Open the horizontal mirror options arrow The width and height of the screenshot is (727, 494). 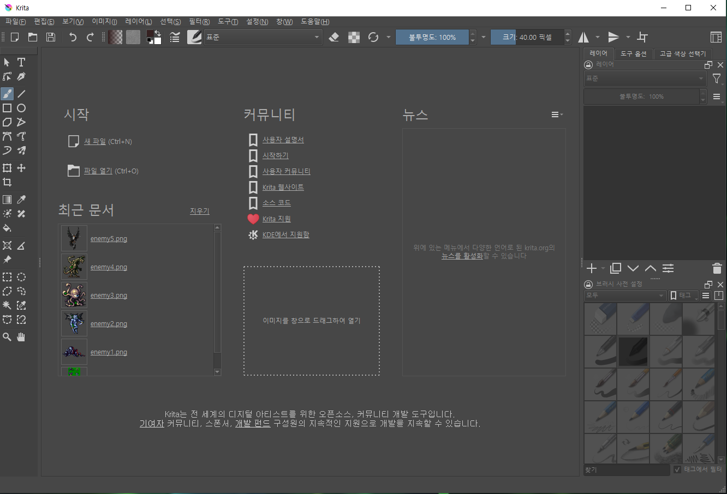coord(598,37)
